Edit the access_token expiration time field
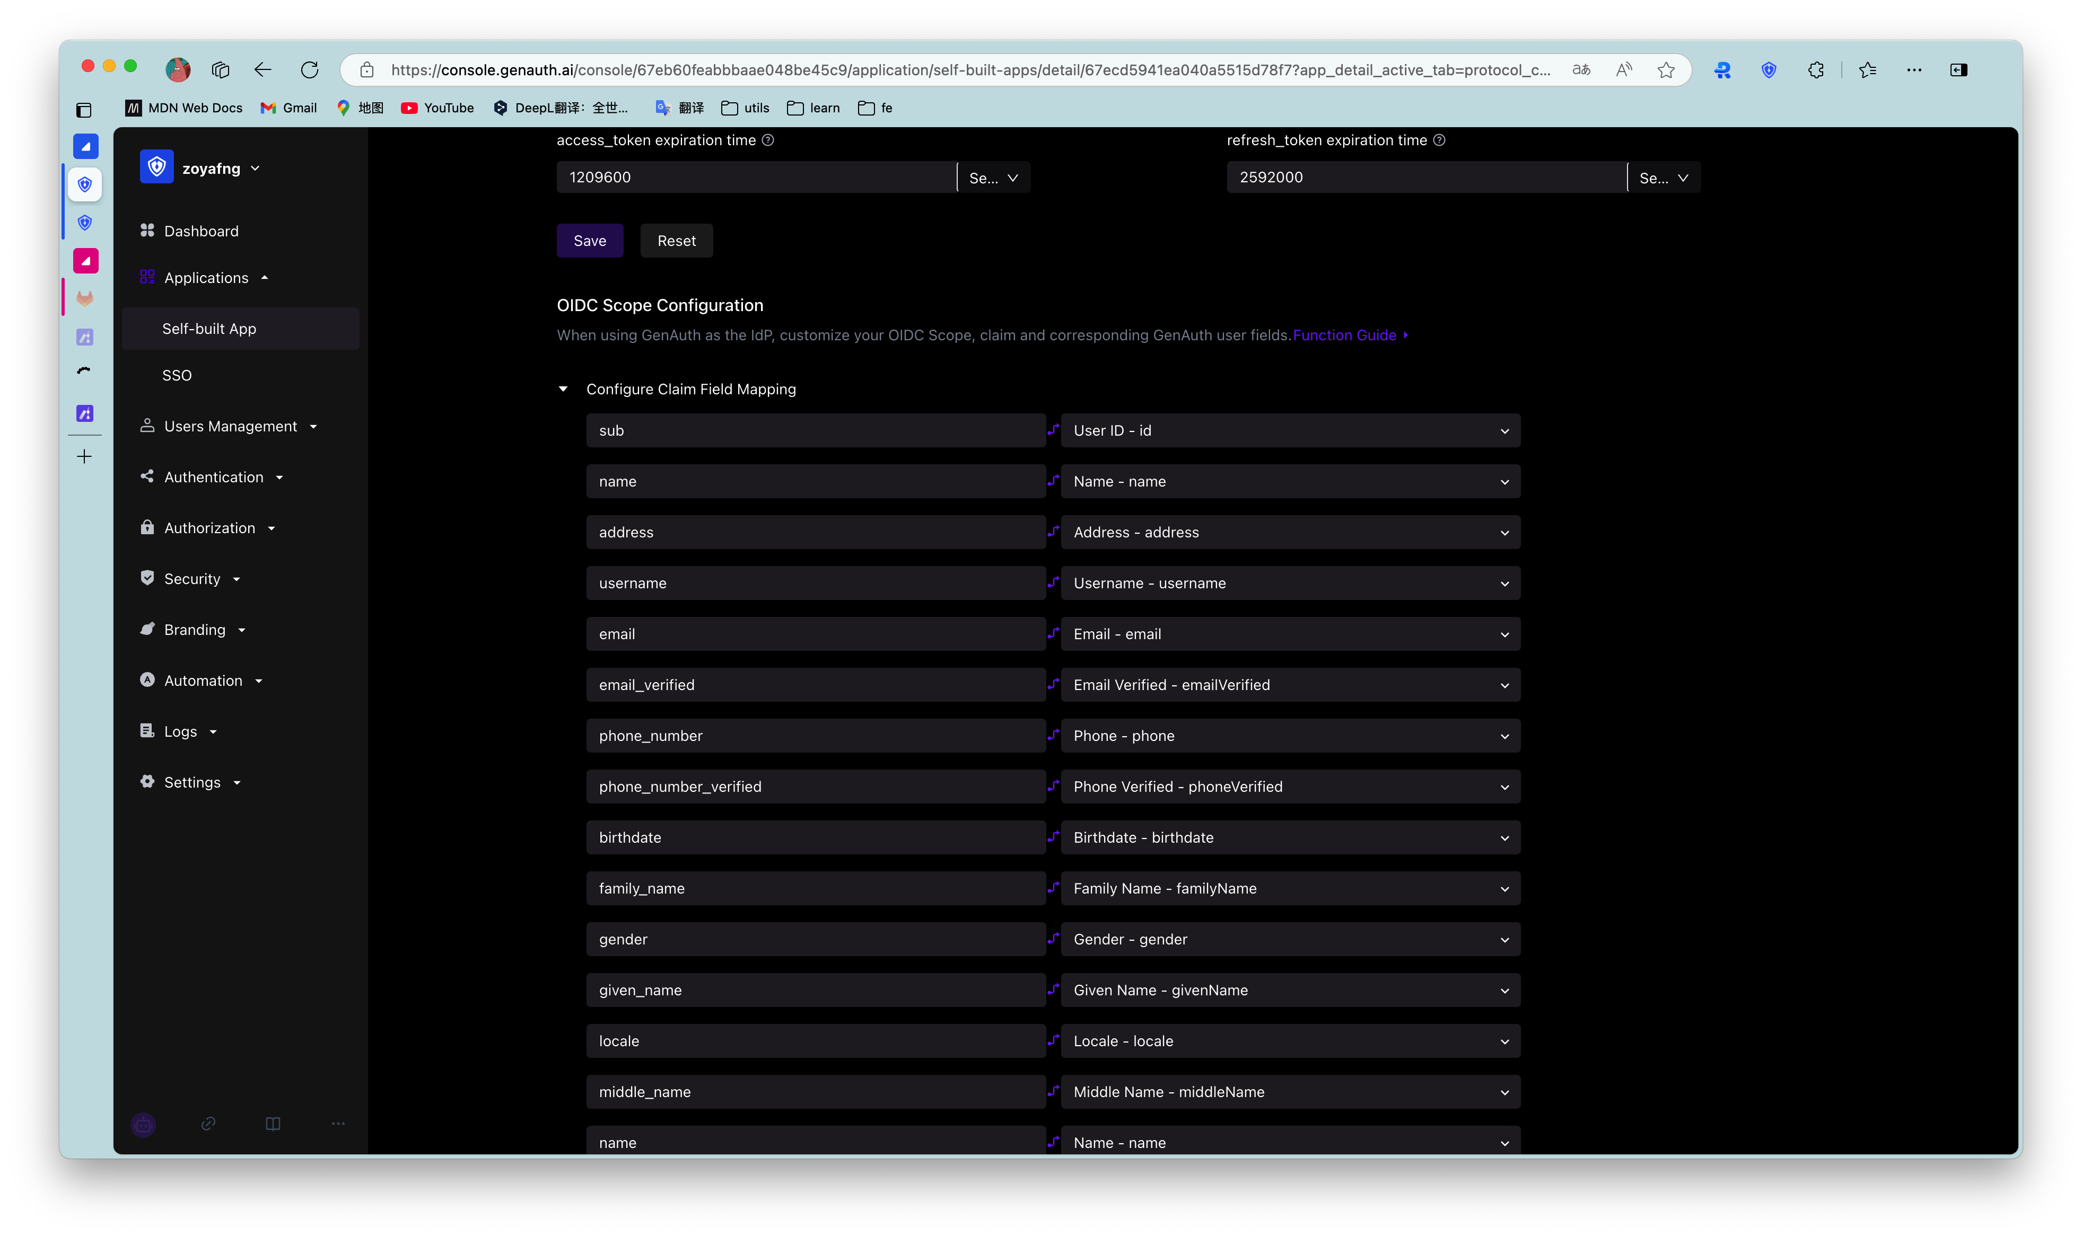This screenshot has width=2082, height=1237. [756, 178]
